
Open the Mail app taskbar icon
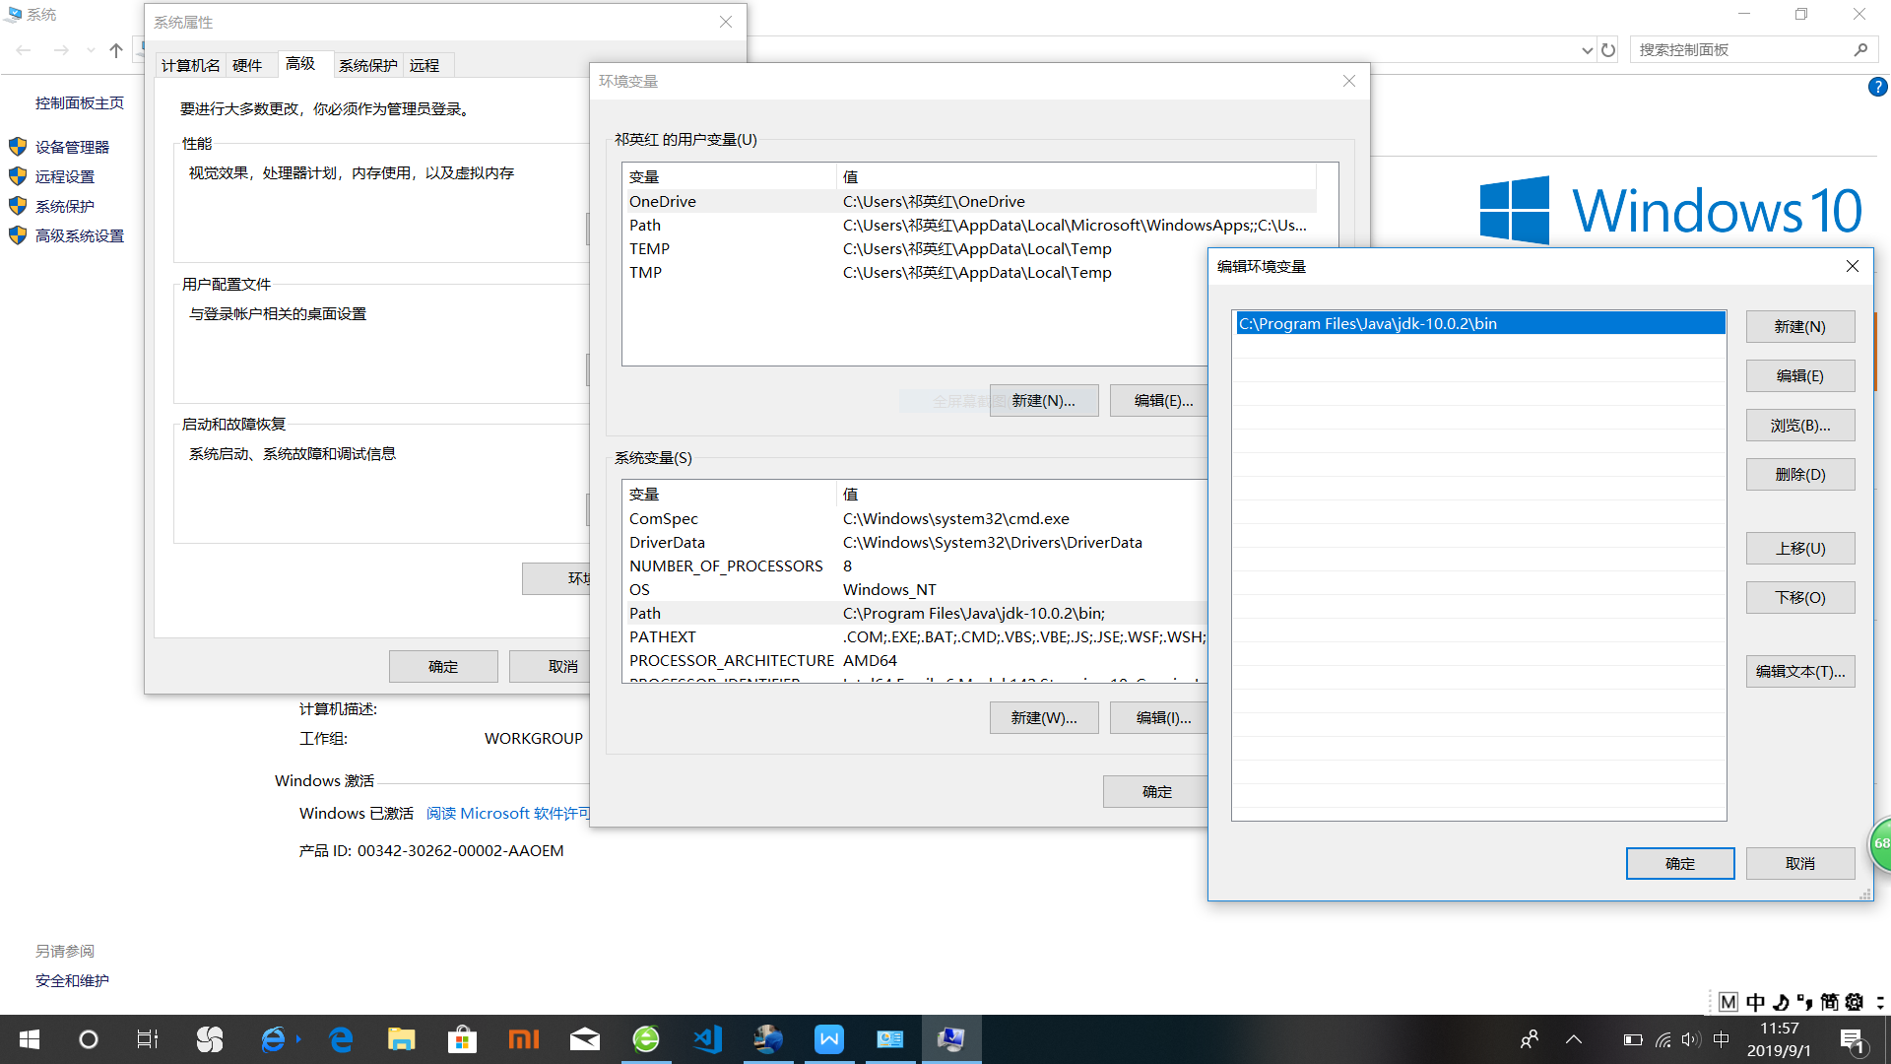(585, 1039)
